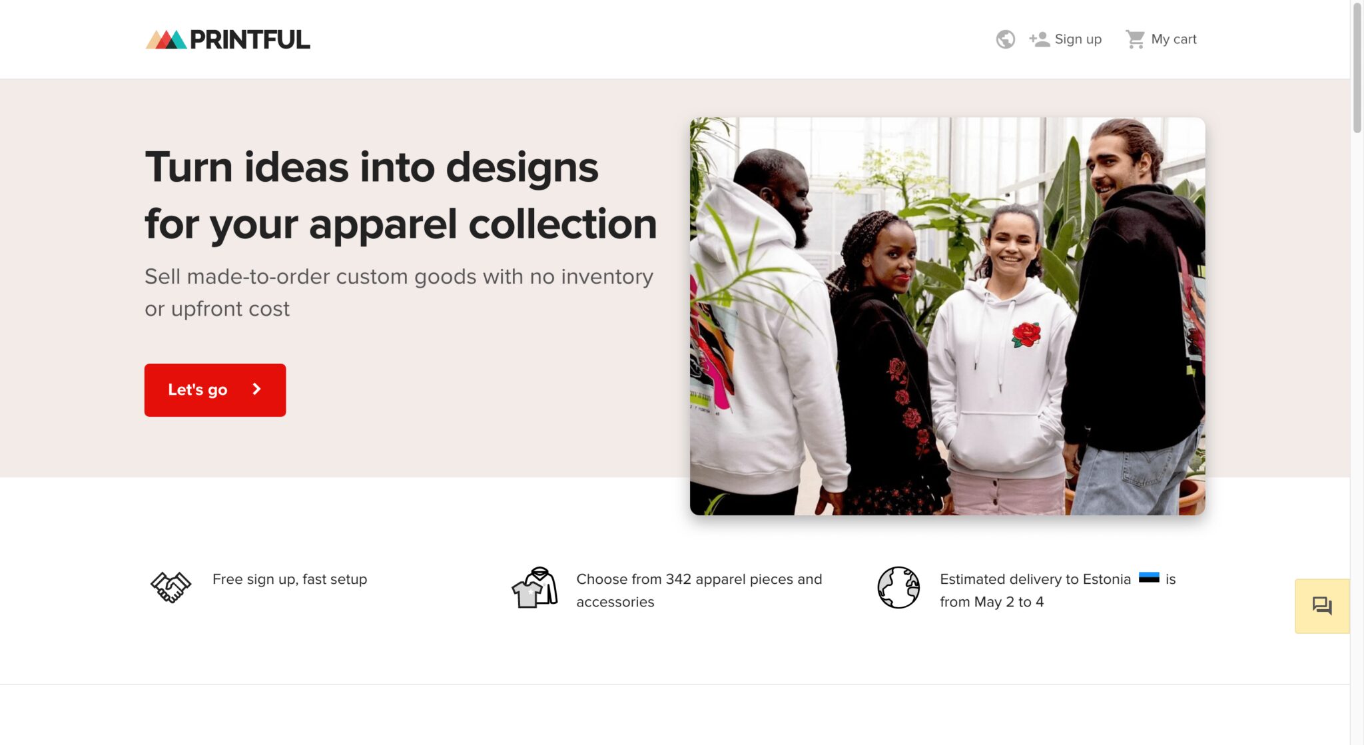Open the globe language and region selector
The width and height of the screenshot is (1364, 745).
pos(1005,39)
